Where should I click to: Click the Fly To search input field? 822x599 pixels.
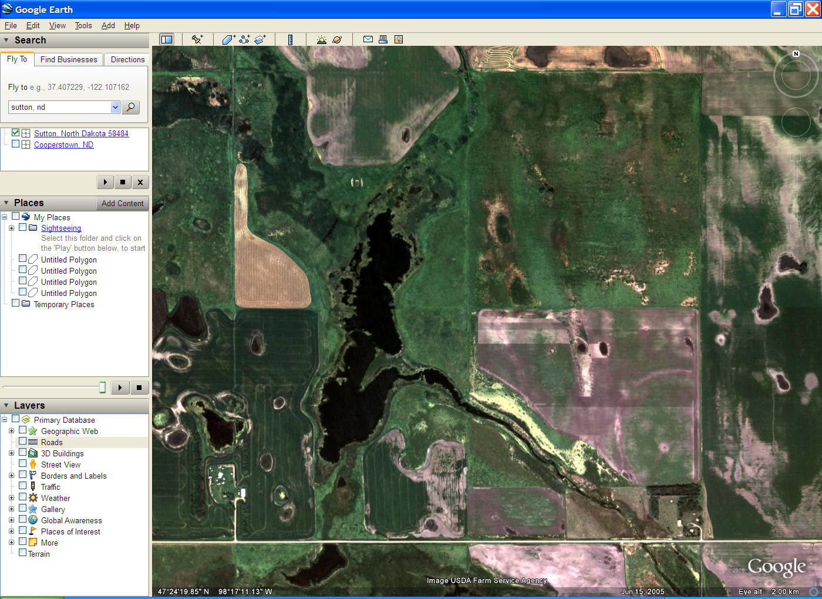59,107
